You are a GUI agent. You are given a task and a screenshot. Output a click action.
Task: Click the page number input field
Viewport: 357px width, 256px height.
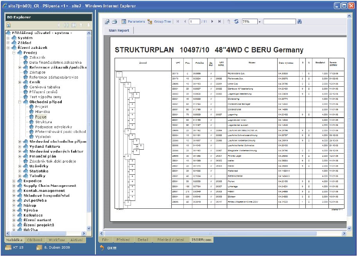tap(194, 21)
